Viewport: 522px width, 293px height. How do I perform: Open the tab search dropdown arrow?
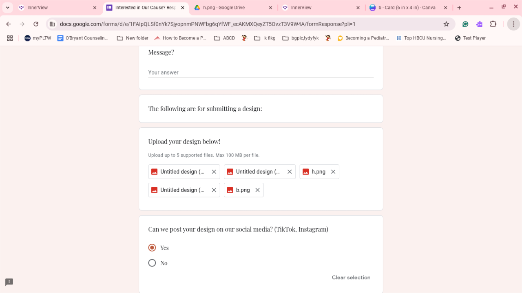coord(7,8)
